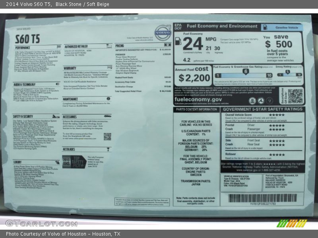Click the Smog Rating 5 marker
The width and height of the screenshot is (318, 238).
(287, 72)
